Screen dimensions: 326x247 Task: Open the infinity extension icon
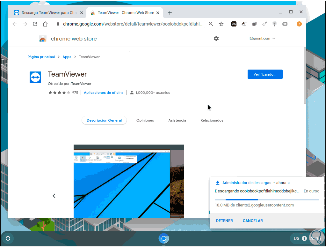[285, 24]
